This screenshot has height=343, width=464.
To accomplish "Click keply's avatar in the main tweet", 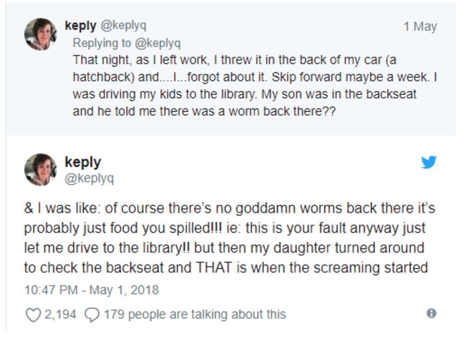I will 41,170.
